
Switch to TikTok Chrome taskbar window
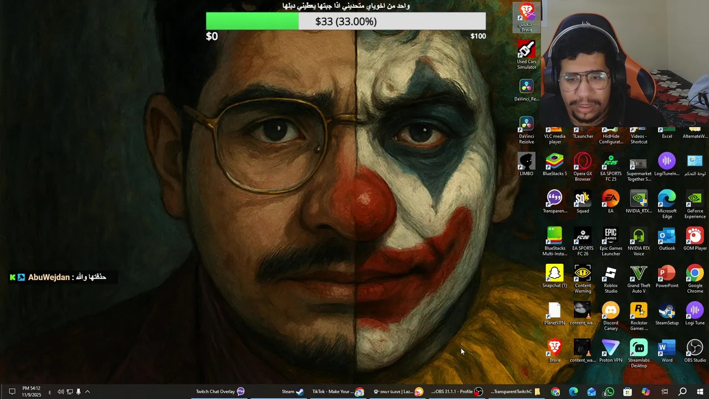coord(337,392)
